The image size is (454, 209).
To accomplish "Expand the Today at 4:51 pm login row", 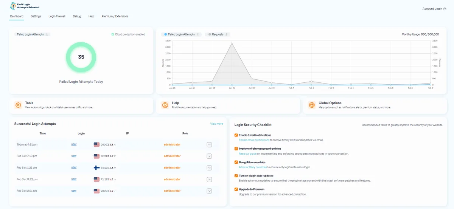I will [x=209, y=144].
